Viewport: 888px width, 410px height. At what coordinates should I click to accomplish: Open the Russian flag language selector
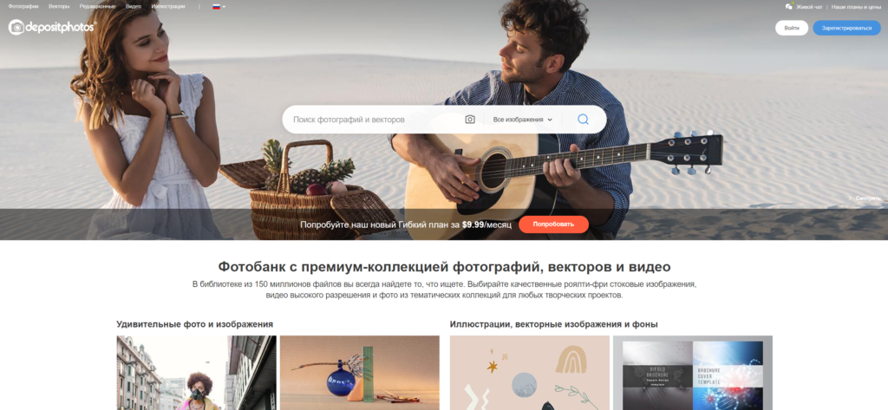219,7
